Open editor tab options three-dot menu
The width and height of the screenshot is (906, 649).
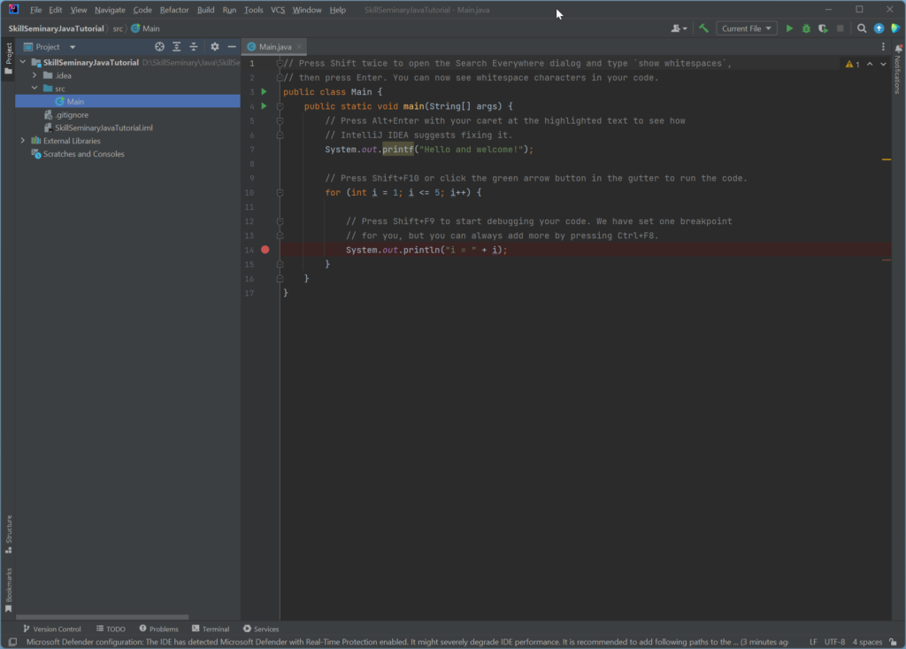pyautogui.click(x=883, y=47)
